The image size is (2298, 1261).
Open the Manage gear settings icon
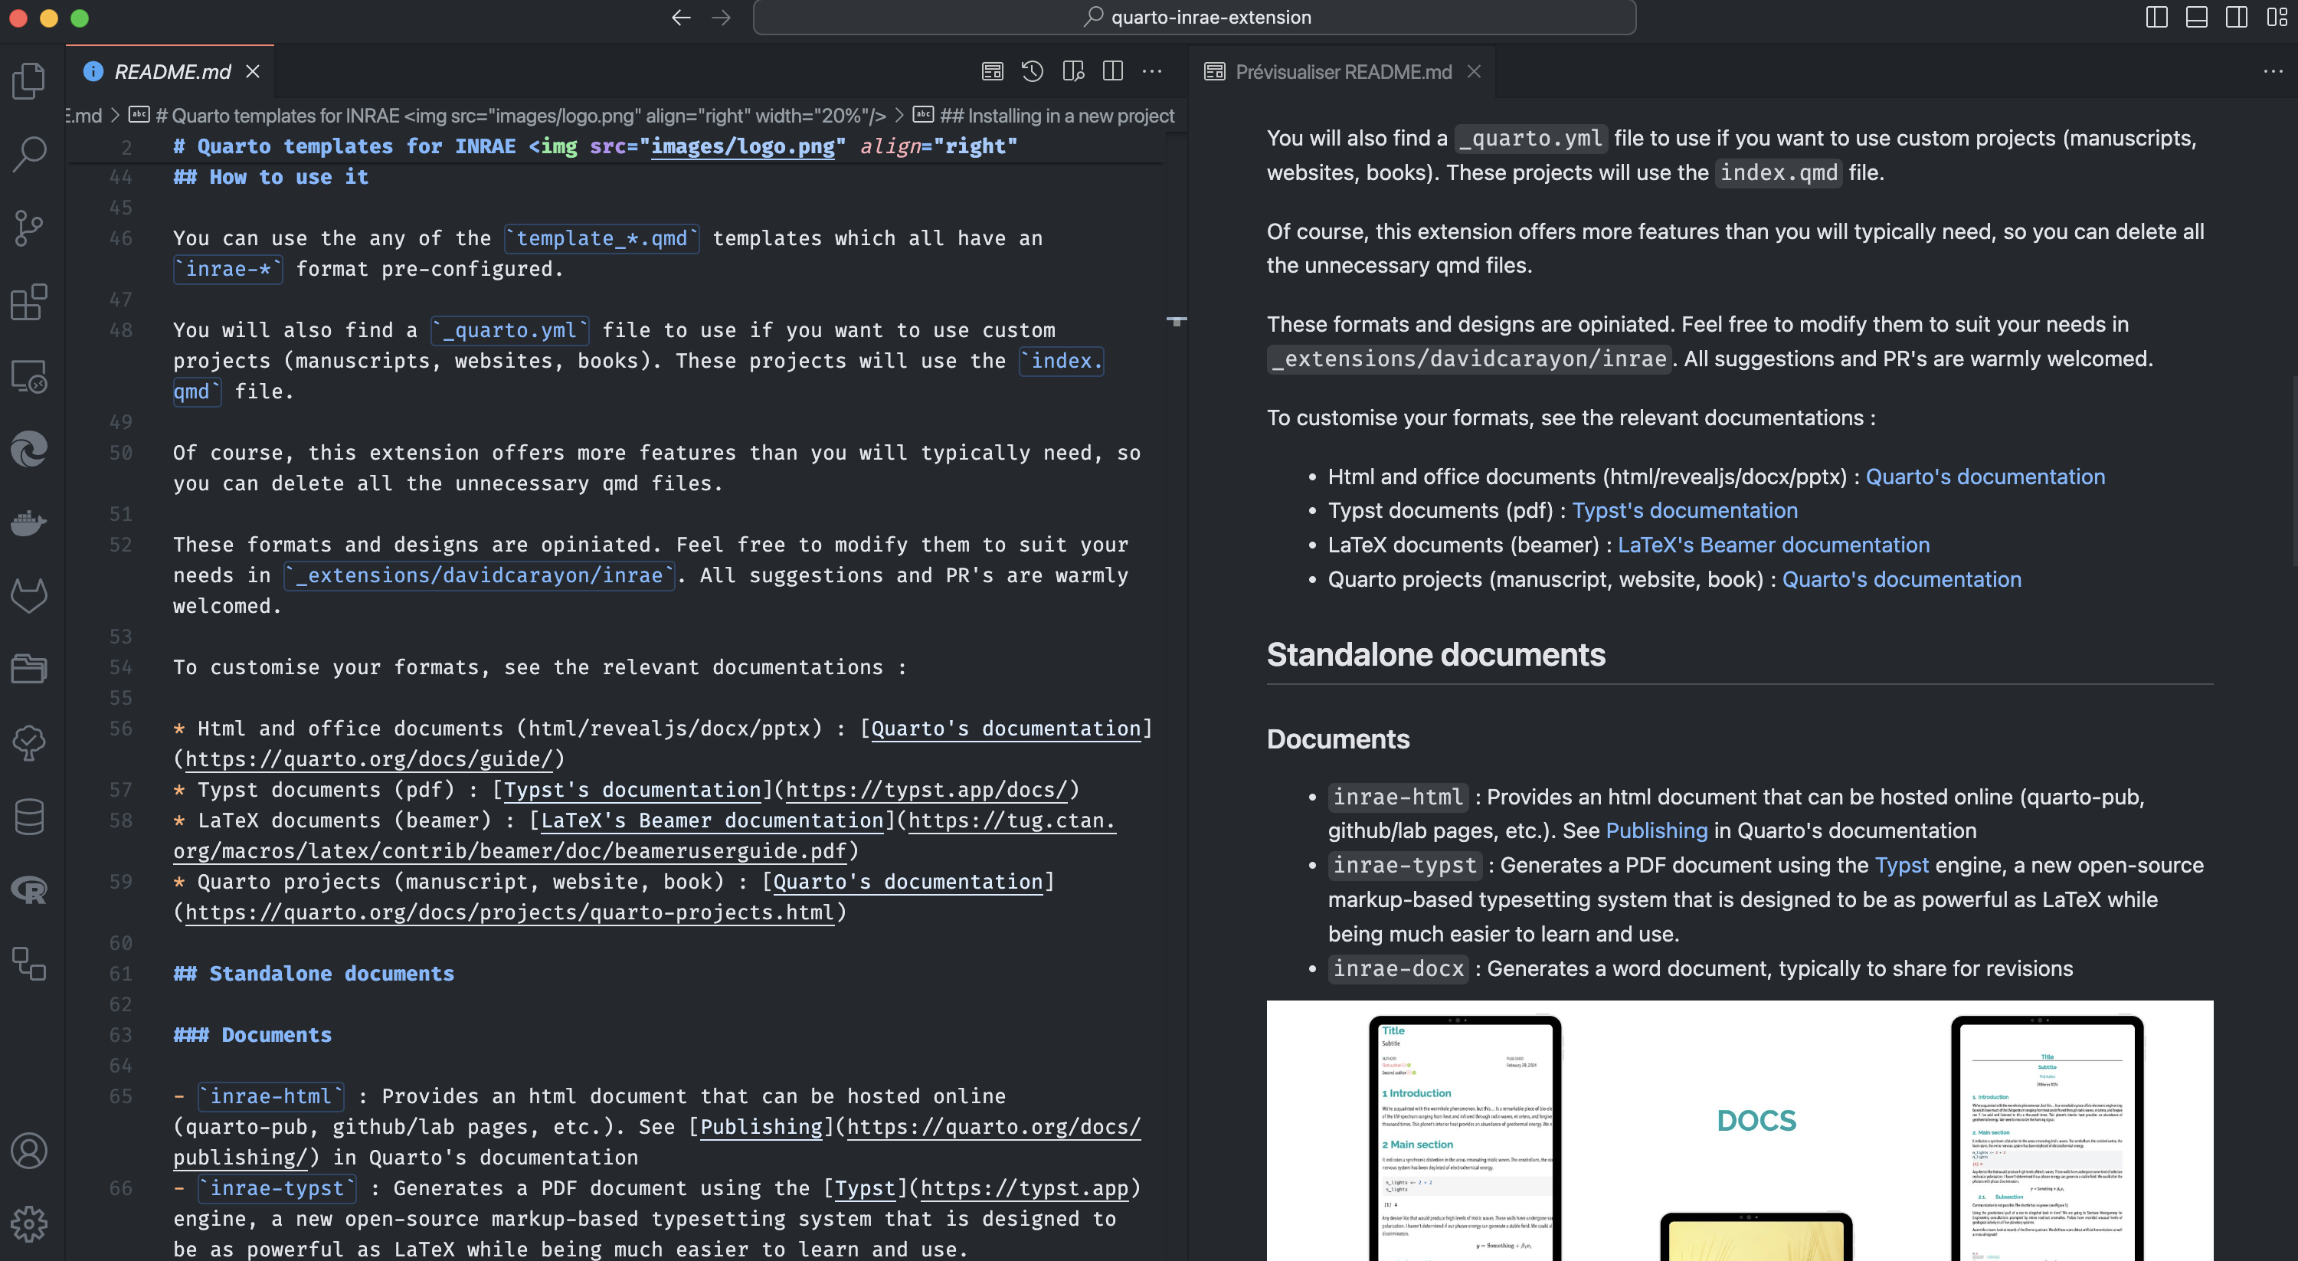[x=28, y=1223]
